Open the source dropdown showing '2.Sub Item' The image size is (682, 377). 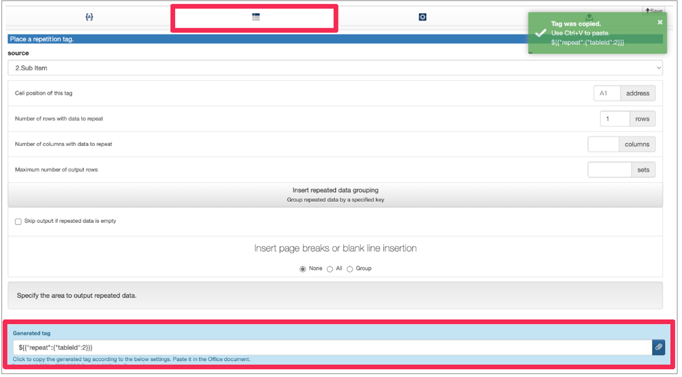[335, 68]
